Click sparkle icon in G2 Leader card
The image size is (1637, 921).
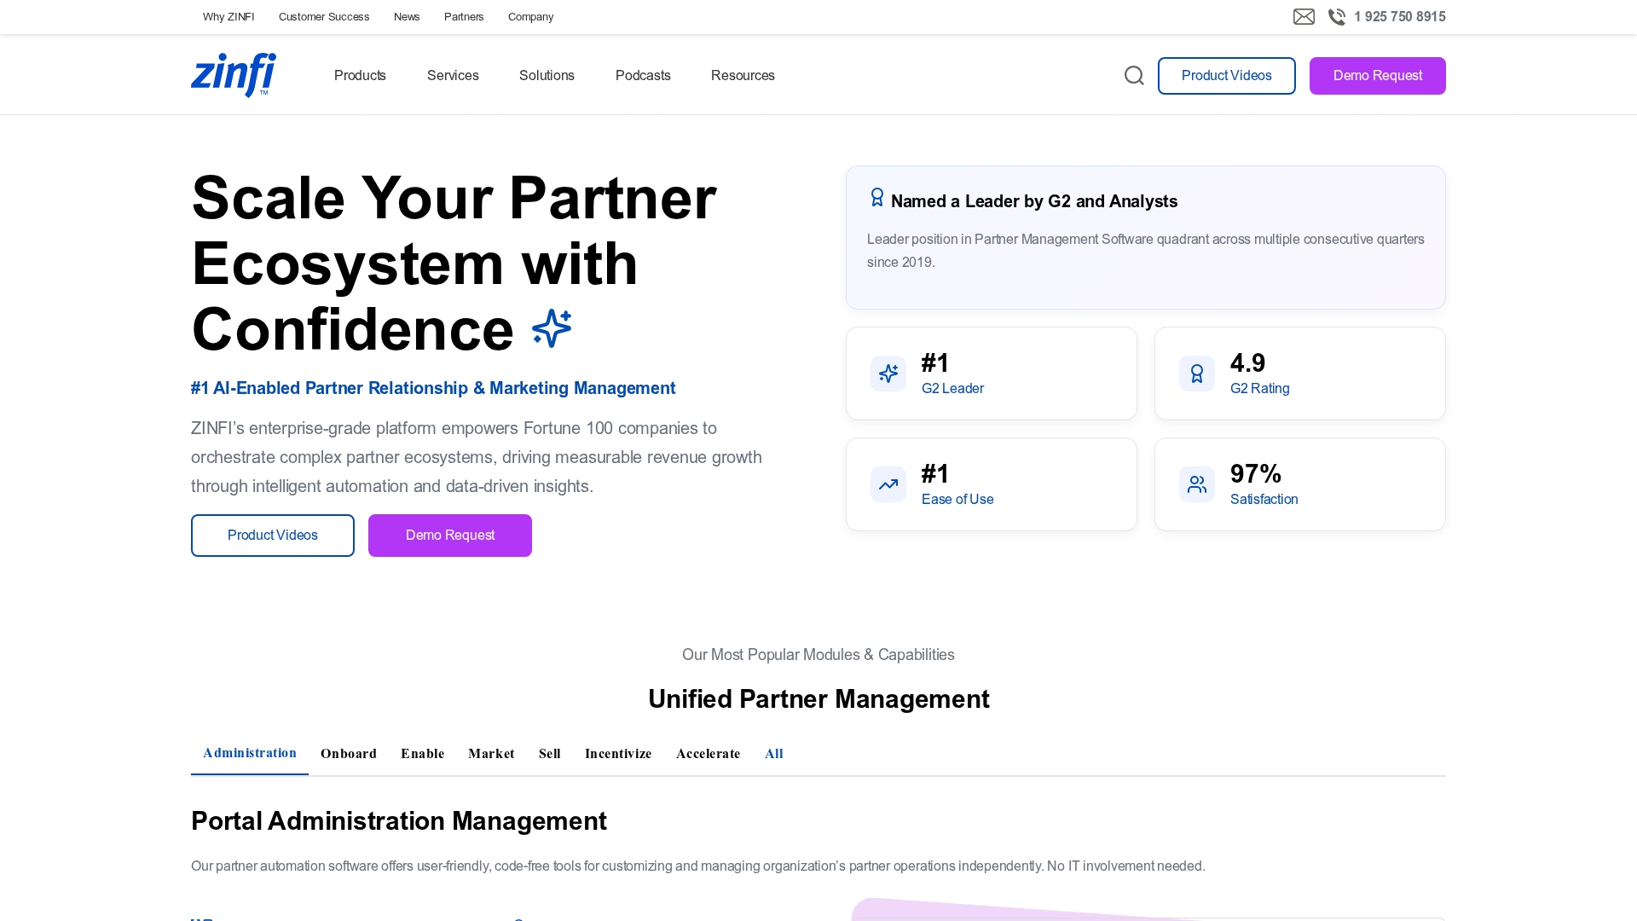888,374
